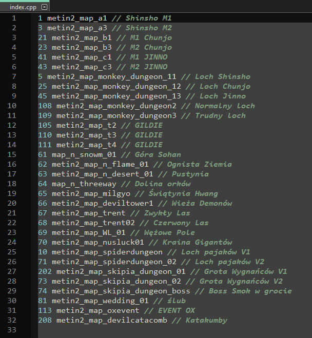Screen dimensions: 312x338
Task: Click text metin2_map_deviltower1
Action: (103, 203)
